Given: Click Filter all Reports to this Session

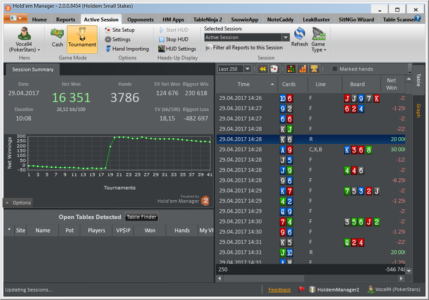Looking at the screenshot, I should pyautogui.click(x=244, y=48).
